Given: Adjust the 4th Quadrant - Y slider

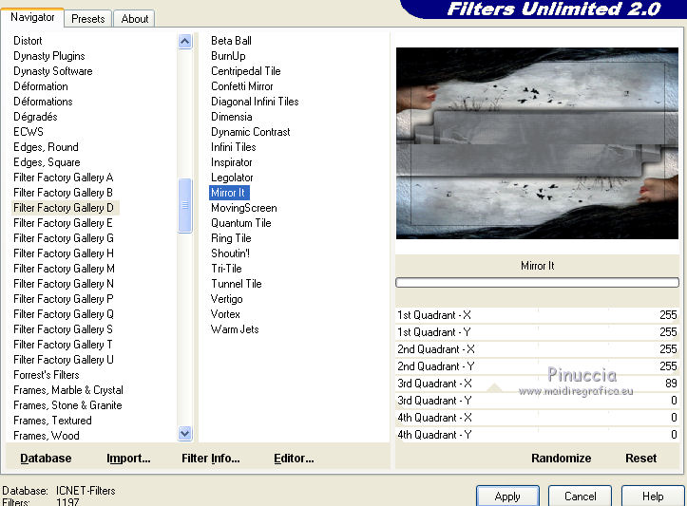Looking at the screenshot, I should pos(537,435).
